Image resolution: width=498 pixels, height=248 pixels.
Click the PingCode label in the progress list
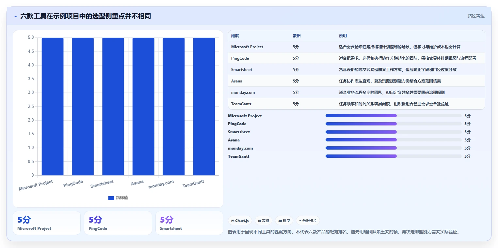click(237, 124)
